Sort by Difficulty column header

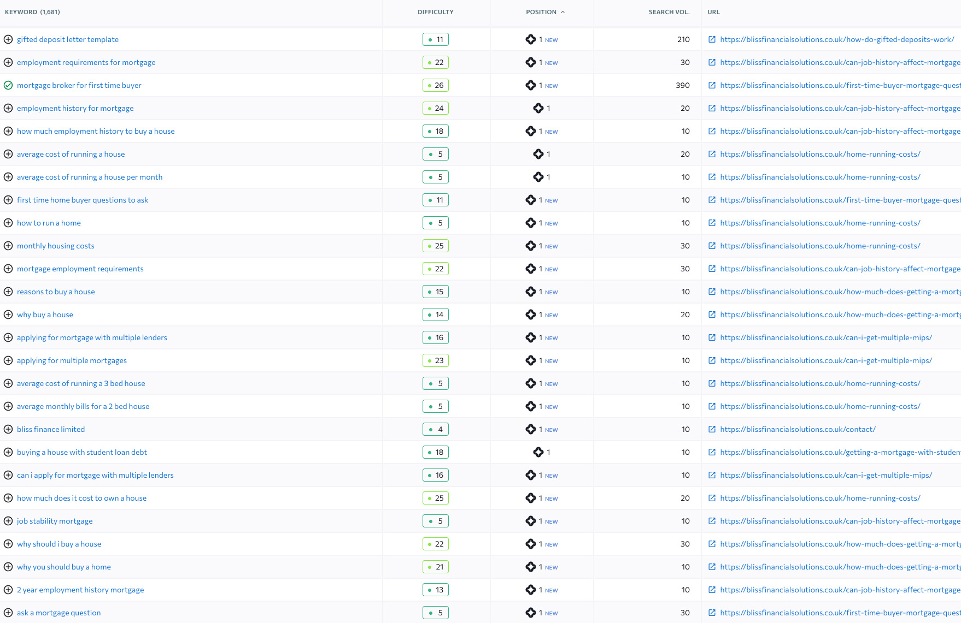tap(436, 12)
